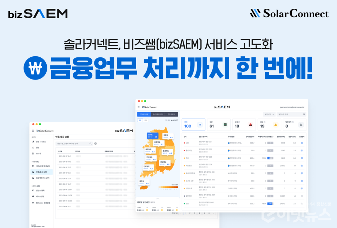This screenshot has height=228, width=337.
Task: Collapse the sidebar with the hamburger icon
Action: 138,107
